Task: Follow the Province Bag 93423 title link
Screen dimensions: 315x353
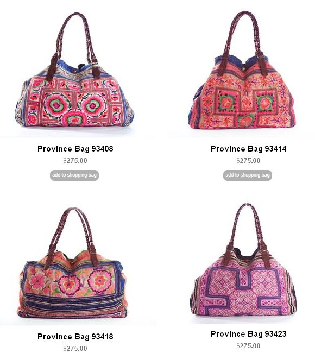Action: click(248, 334)
